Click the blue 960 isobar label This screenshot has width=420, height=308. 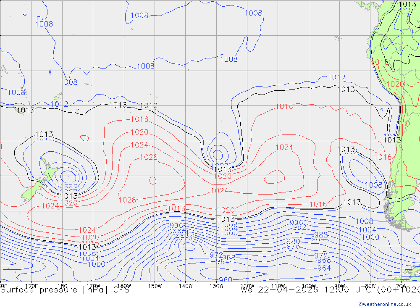[x=226, y=279]
